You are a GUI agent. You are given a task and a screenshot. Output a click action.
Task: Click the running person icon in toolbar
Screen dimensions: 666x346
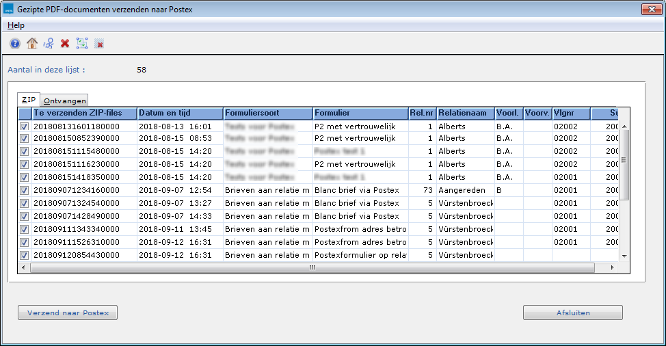tap(48, 43)
